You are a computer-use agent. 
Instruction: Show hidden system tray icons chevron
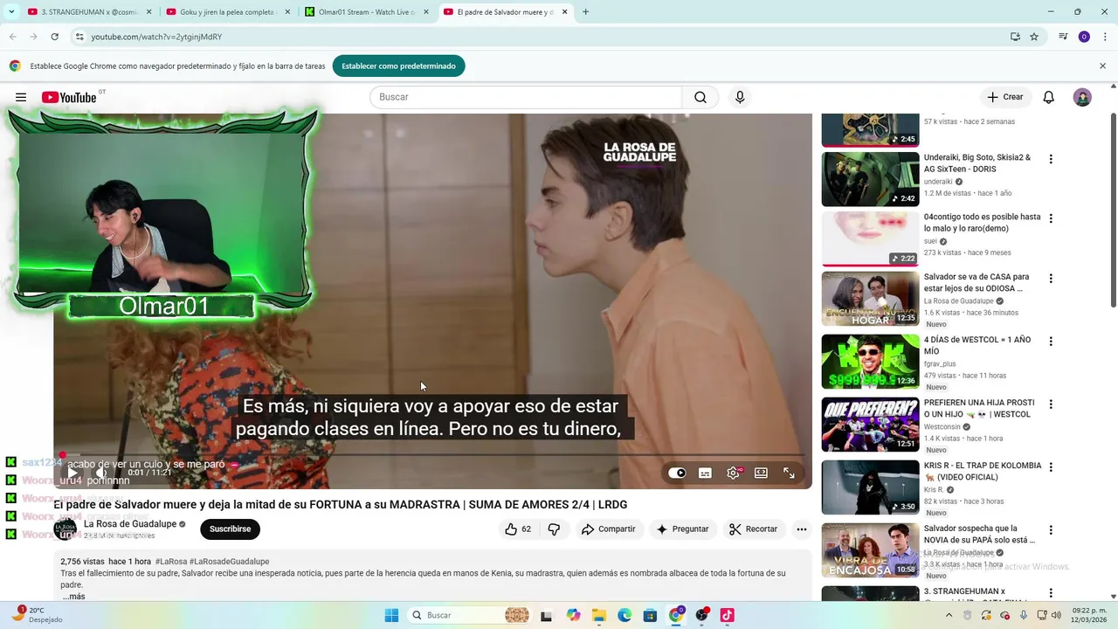coord(949,615)
